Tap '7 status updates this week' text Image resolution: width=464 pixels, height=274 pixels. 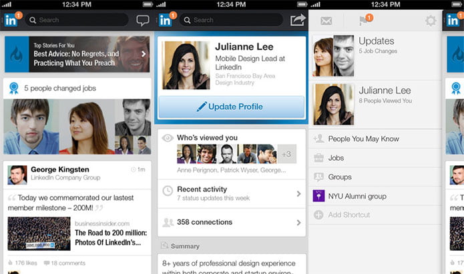(x=214, y=198)
